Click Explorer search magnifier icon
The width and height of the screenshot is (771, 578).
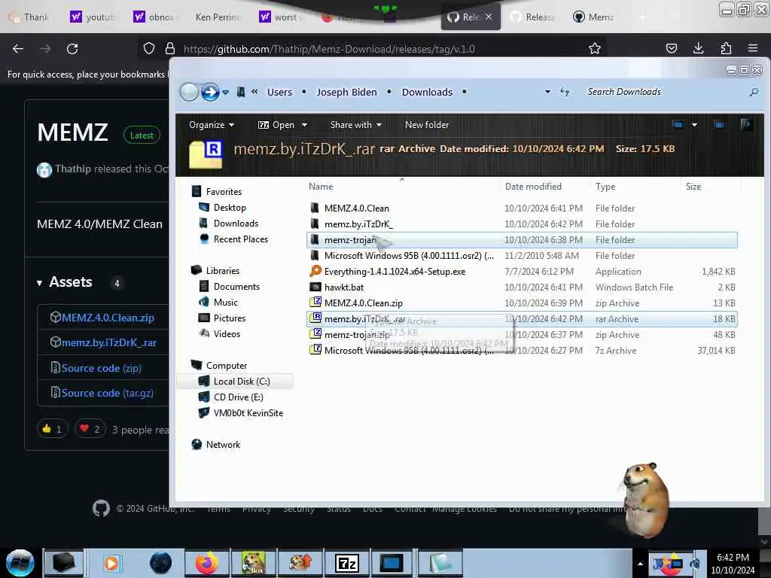pos(754,92)
